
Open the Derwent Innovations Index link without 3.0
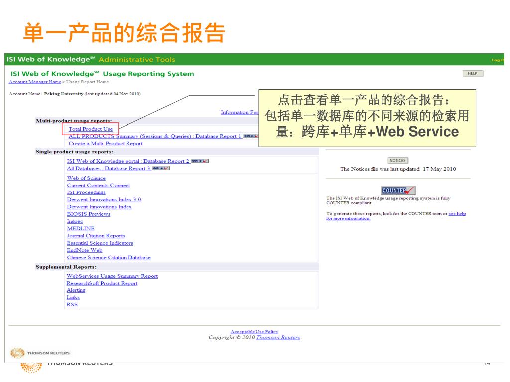(99, 207)
